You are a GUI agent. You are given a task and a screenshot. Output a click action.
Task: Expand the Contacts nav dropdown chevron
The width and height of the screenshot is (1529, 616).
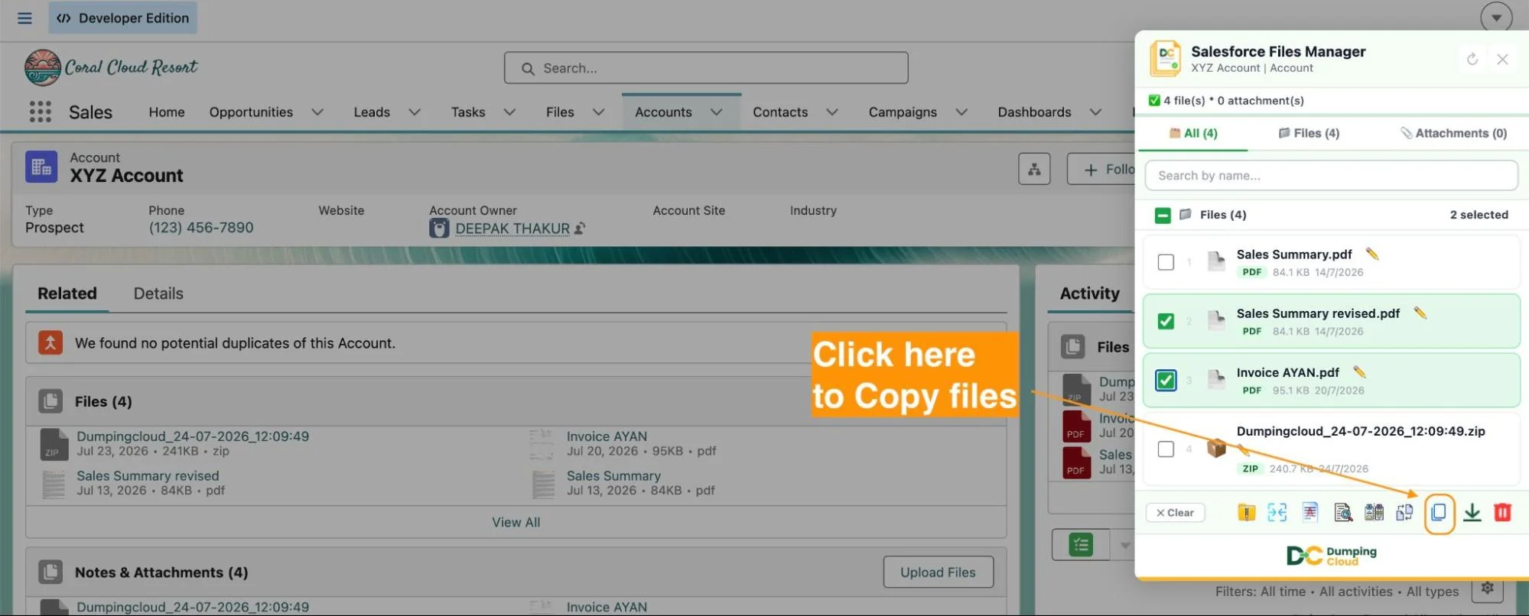(x=832, y=112)
